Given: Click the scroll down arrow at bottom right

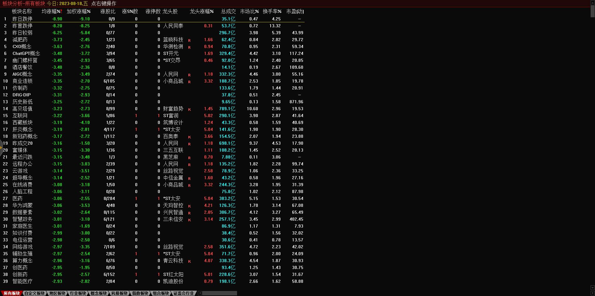Looking at the screenshot, I should (x=592, y=288).
